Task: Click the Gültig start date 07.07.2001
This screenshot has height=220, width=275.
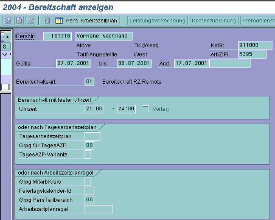Action: [73, 63]
